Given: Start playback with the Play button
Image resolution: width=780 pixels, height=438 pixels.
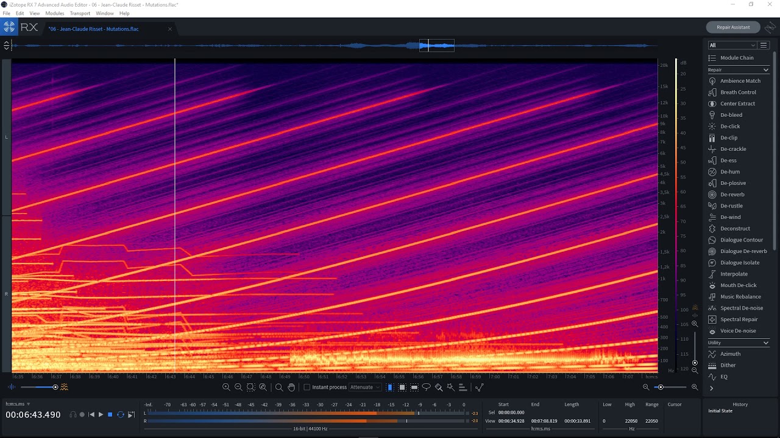Looking at the screenshot, I should pyautogui.click(x=101, y=415).
